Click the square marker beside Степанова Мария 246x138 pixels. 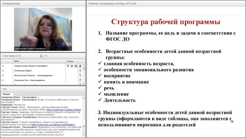(x=3, y=71)
